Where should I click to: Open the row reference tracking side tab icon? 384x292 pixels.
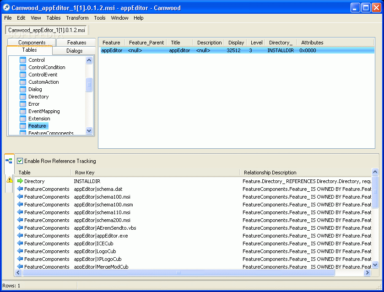click(x=9, y=161)
